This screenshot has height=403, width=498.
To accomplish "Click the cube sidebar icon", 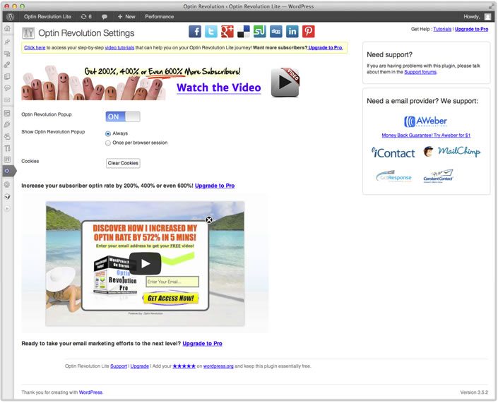I will [x=7, y=197].
